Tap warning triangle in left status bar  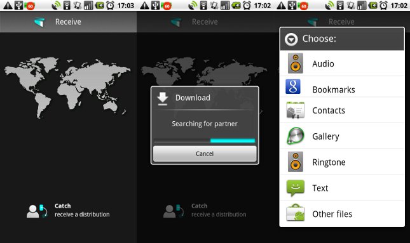pyautogui.click(x=8, y=6)
